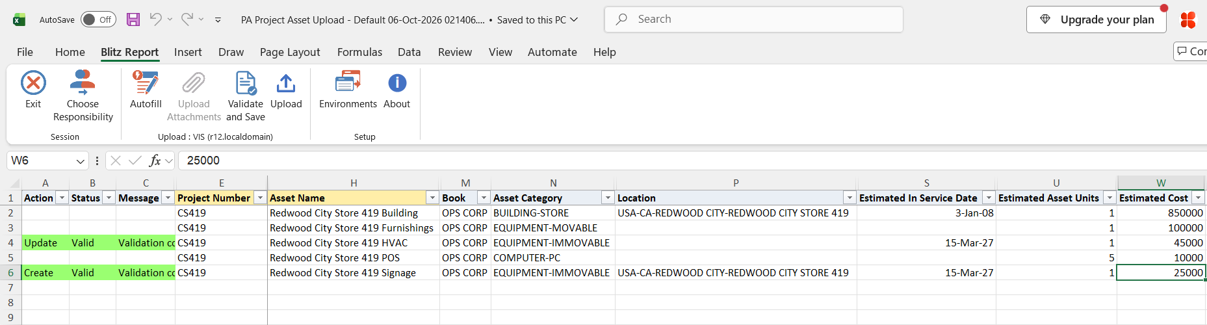Switch to the Draw tab
1207x325 pixels.
(231, 52)
